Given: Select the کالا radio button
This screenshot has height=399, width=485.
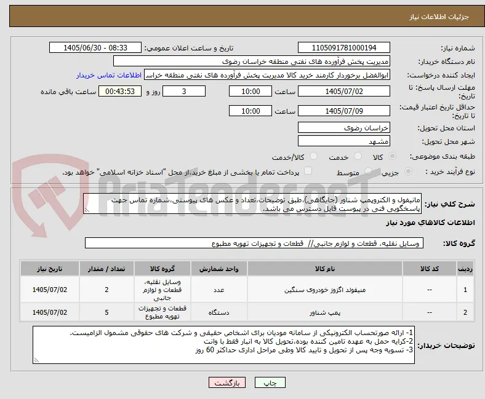Looking at the screenshot, I should [x=392, y=156].
